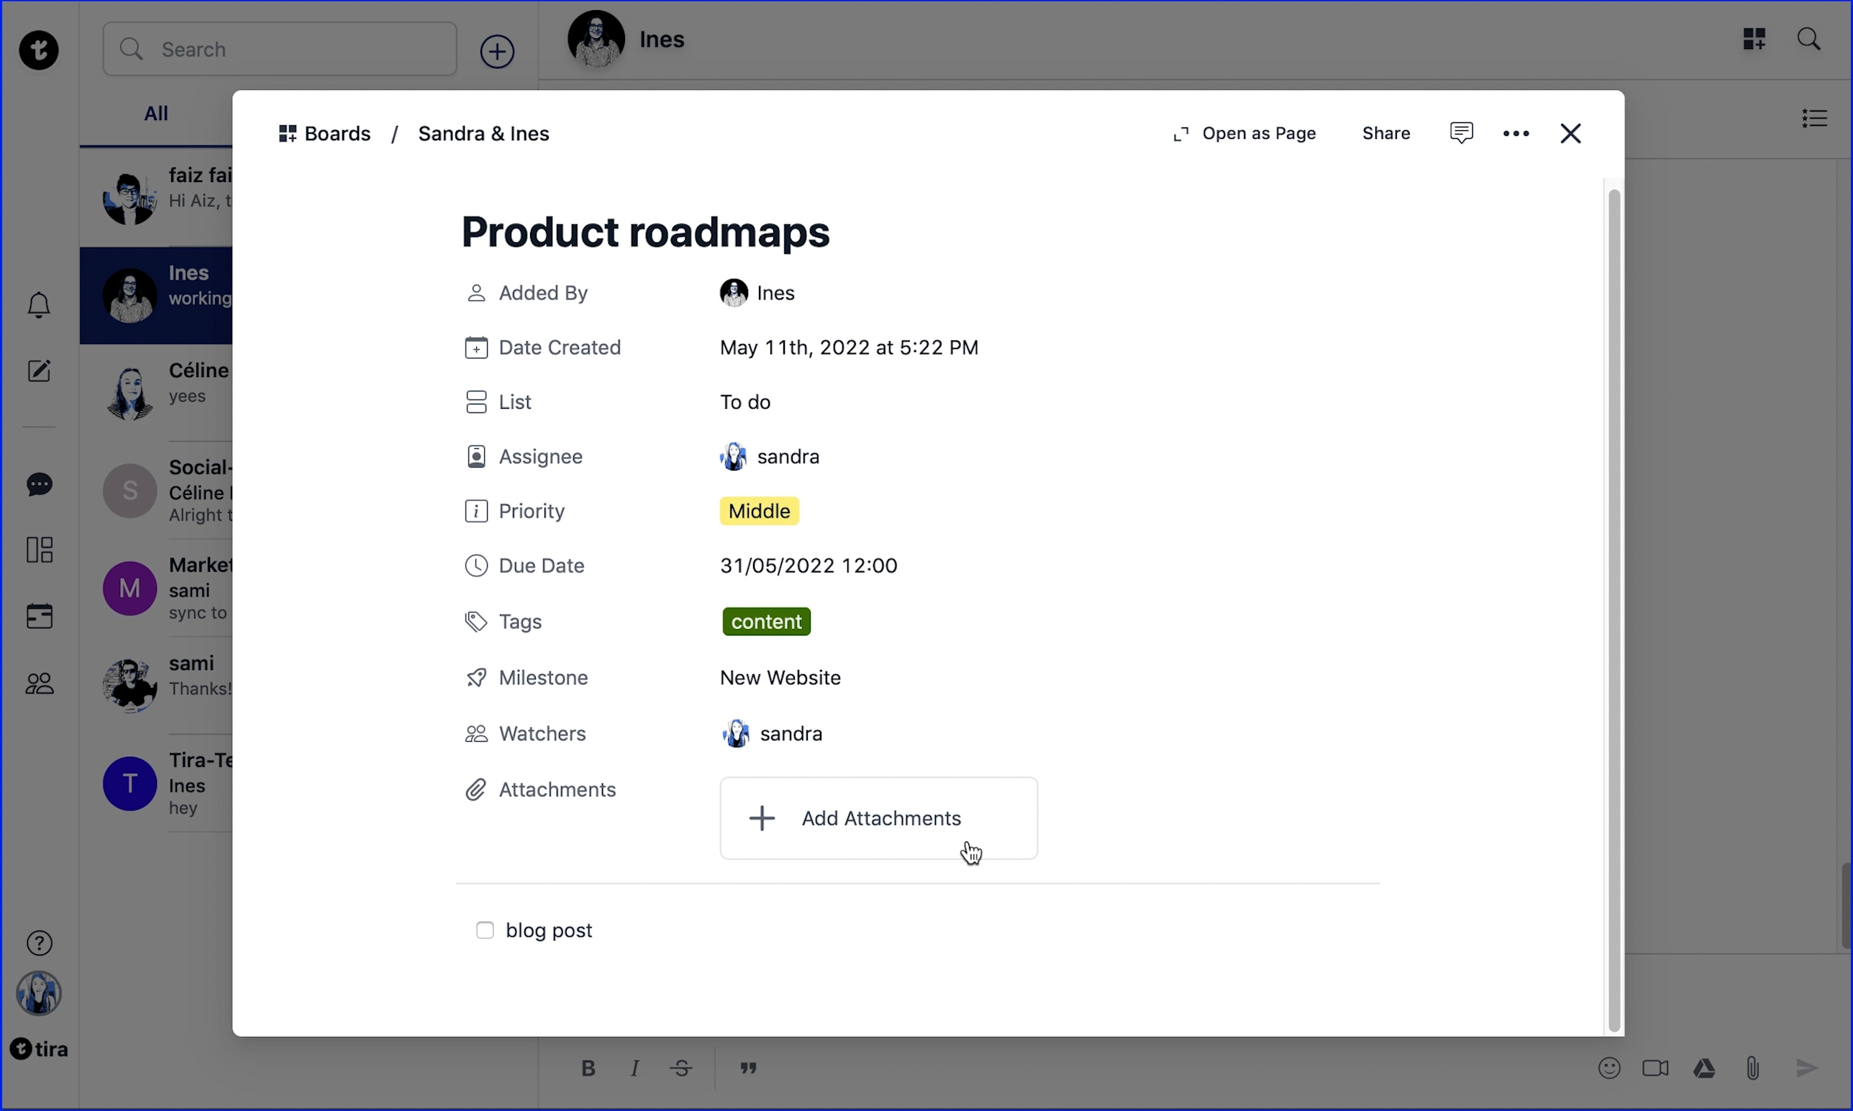Open the compose note icon in sidebar

[x=39, y=371]
